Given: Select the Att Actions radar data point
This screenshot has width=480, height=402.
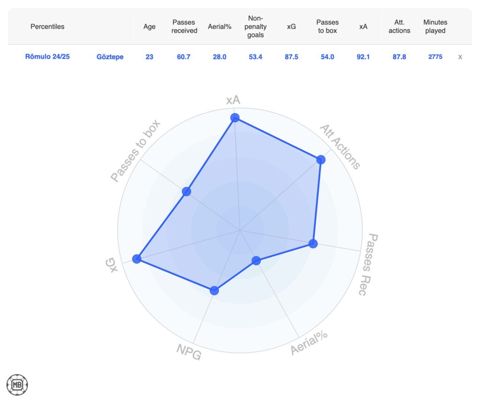Looking at the screenshot, I should click(321, 159).
